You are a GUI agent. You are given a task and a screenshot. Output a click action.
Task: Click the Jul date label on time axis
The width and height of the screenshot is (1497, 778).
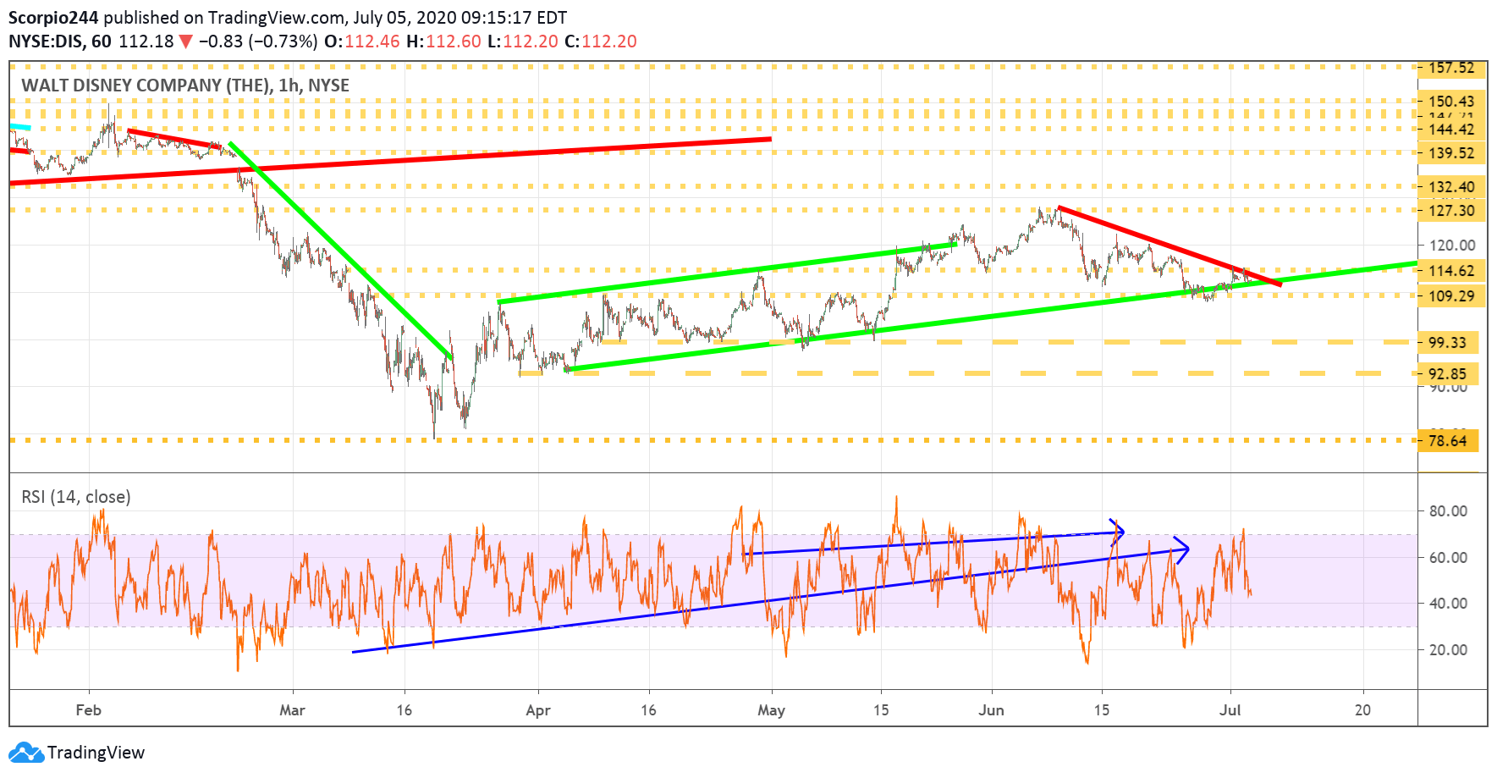point(1230,710)
